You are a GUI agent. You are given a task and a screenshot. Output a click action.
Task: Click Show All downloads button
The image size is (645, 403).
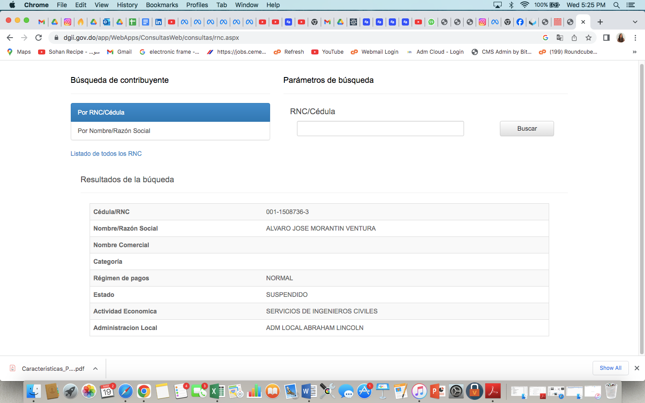point(611,368)
